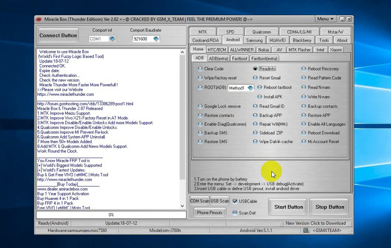
Task: Click the https://www.miraclethunder.com log line
Action: (x=66, y=94)
